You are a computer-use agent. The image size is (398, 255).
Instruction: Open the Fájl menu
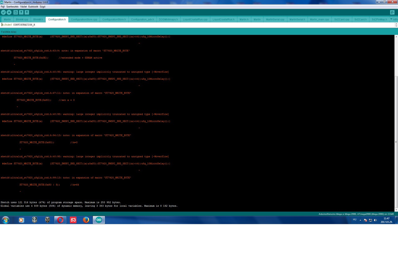pos(2,7)
